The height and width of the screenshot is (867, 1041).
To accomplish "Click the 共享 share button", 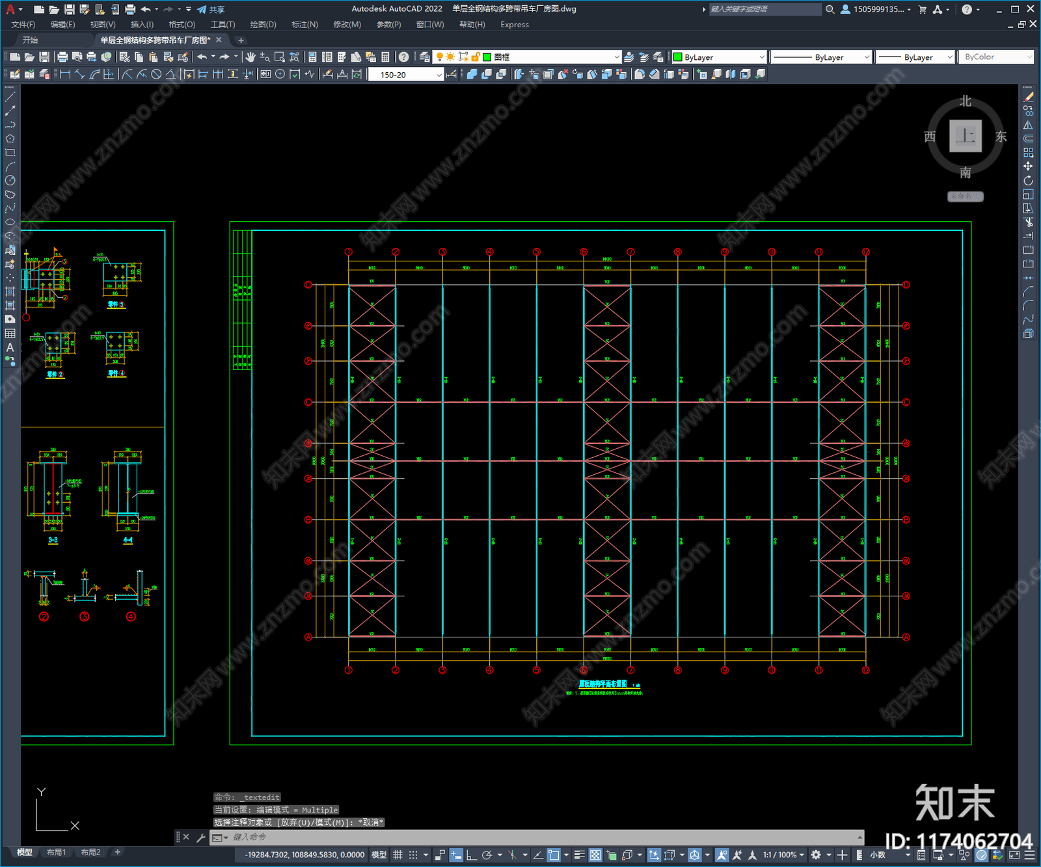I will coord(211,9).
